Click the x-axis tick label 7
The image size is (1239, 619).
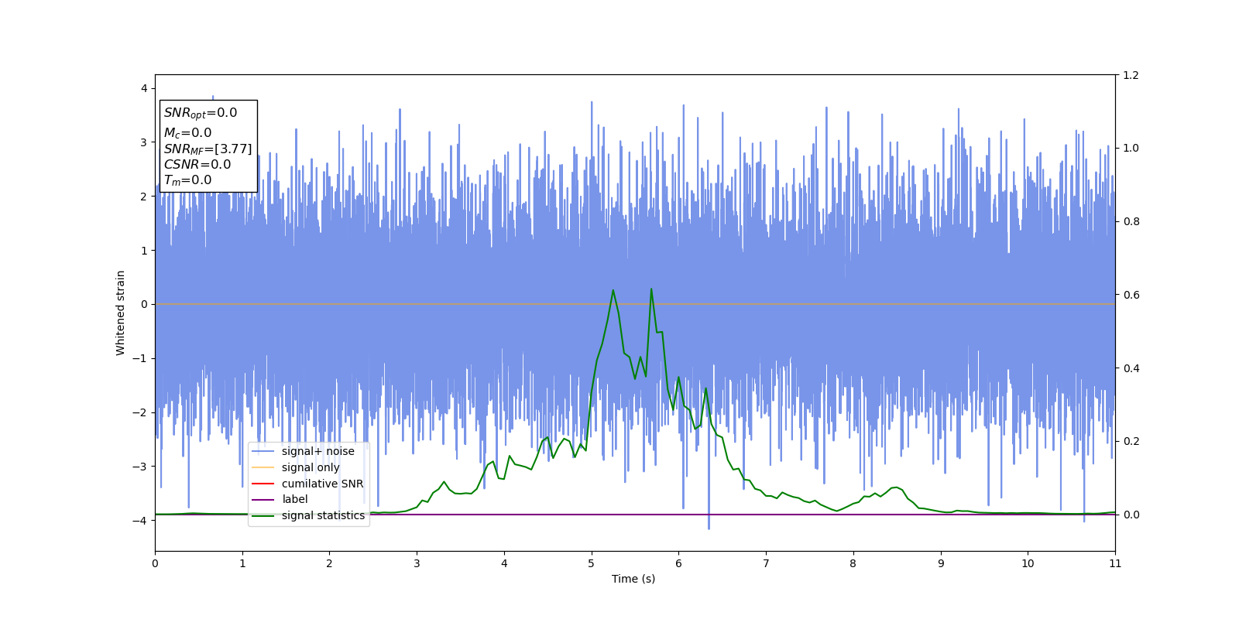click(x=766, y=563)
